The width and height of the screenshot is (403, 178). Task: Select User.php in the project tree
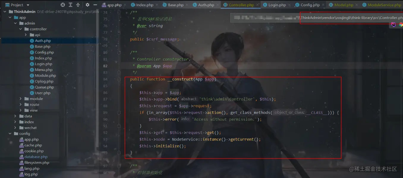coord(42,93)
